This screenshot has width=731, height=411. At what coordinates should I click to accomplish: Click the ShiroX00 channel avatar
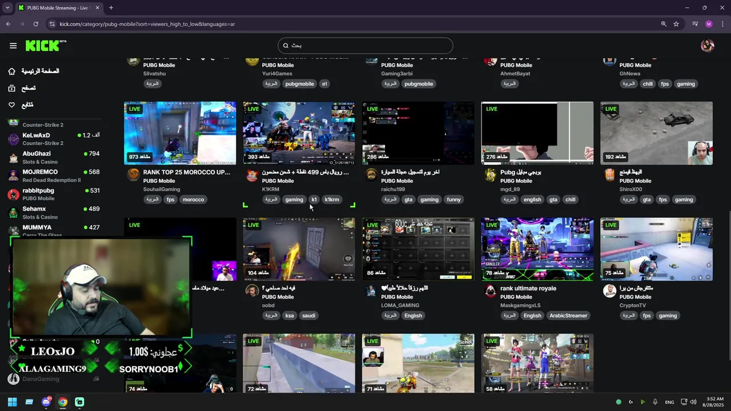609,175
